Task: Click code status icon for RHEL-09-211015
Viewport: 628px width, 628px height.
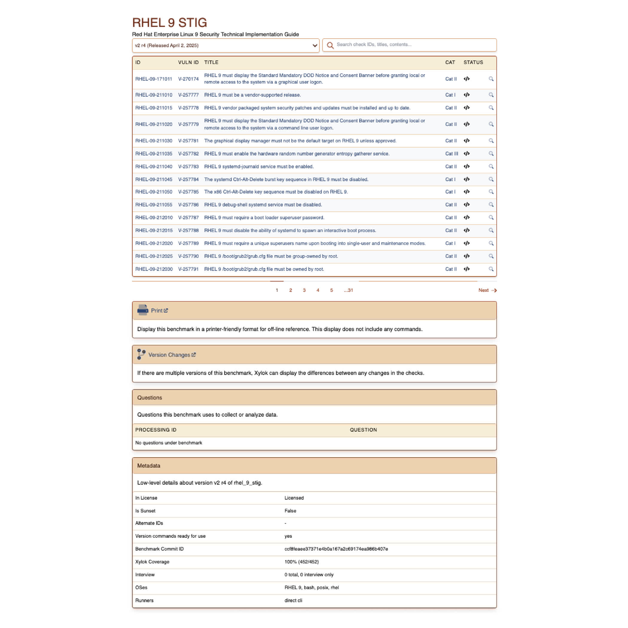Action: [x=467, y=108]
